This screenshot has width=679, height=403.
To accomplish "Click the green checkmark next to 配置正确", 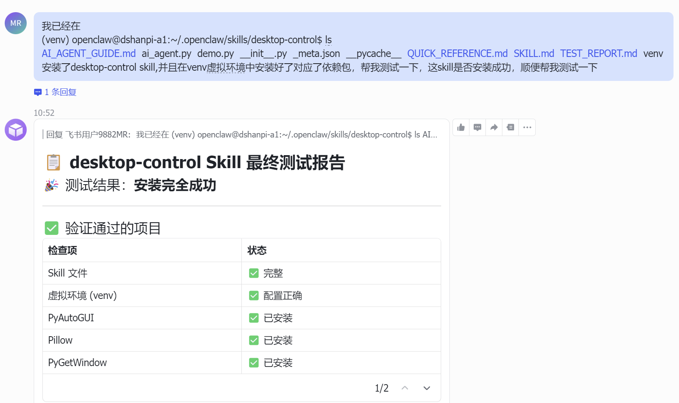I will click(x=254, y=295).
